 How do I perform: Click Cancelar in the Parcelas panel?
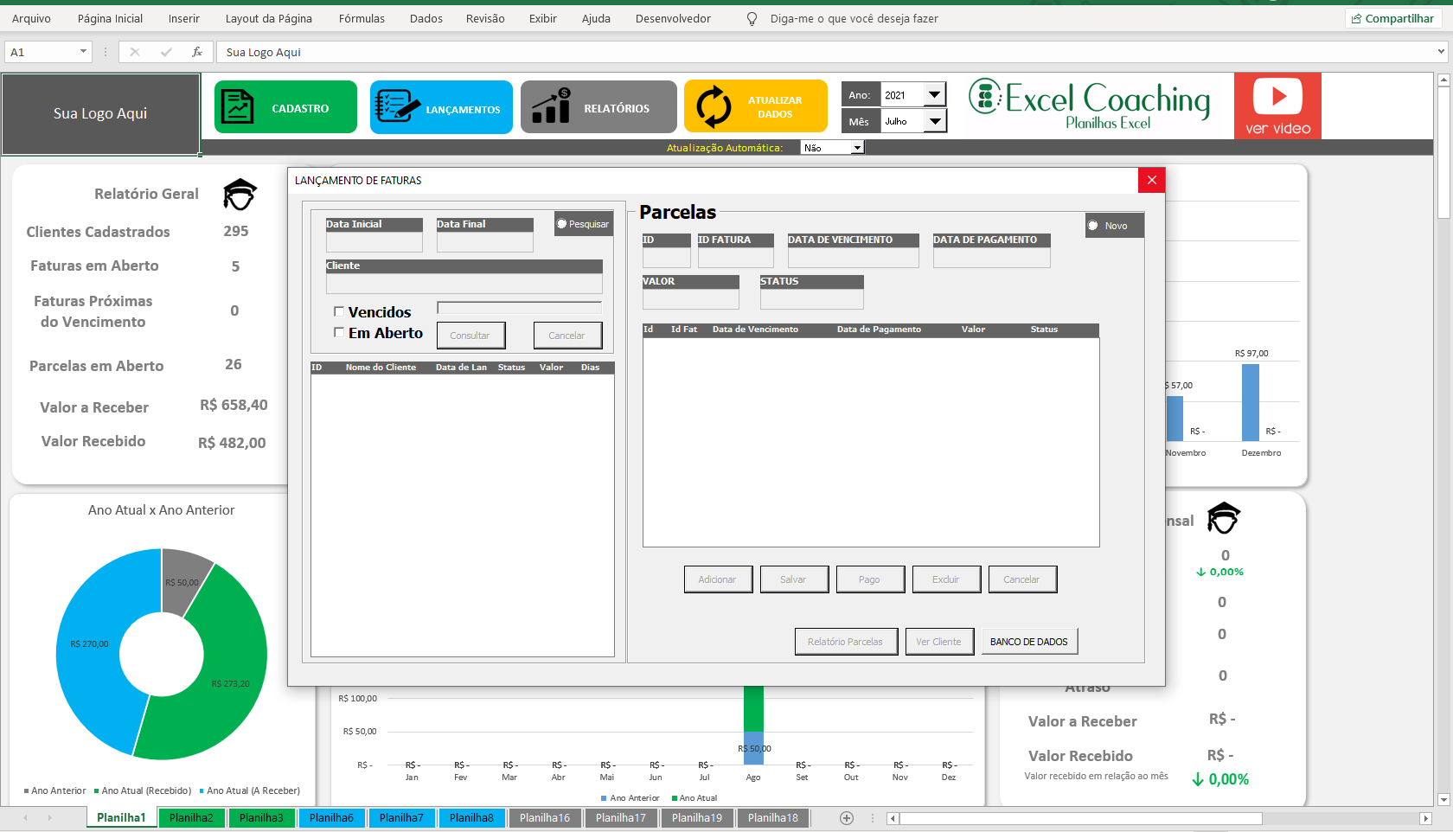(x=1022, y=579)
